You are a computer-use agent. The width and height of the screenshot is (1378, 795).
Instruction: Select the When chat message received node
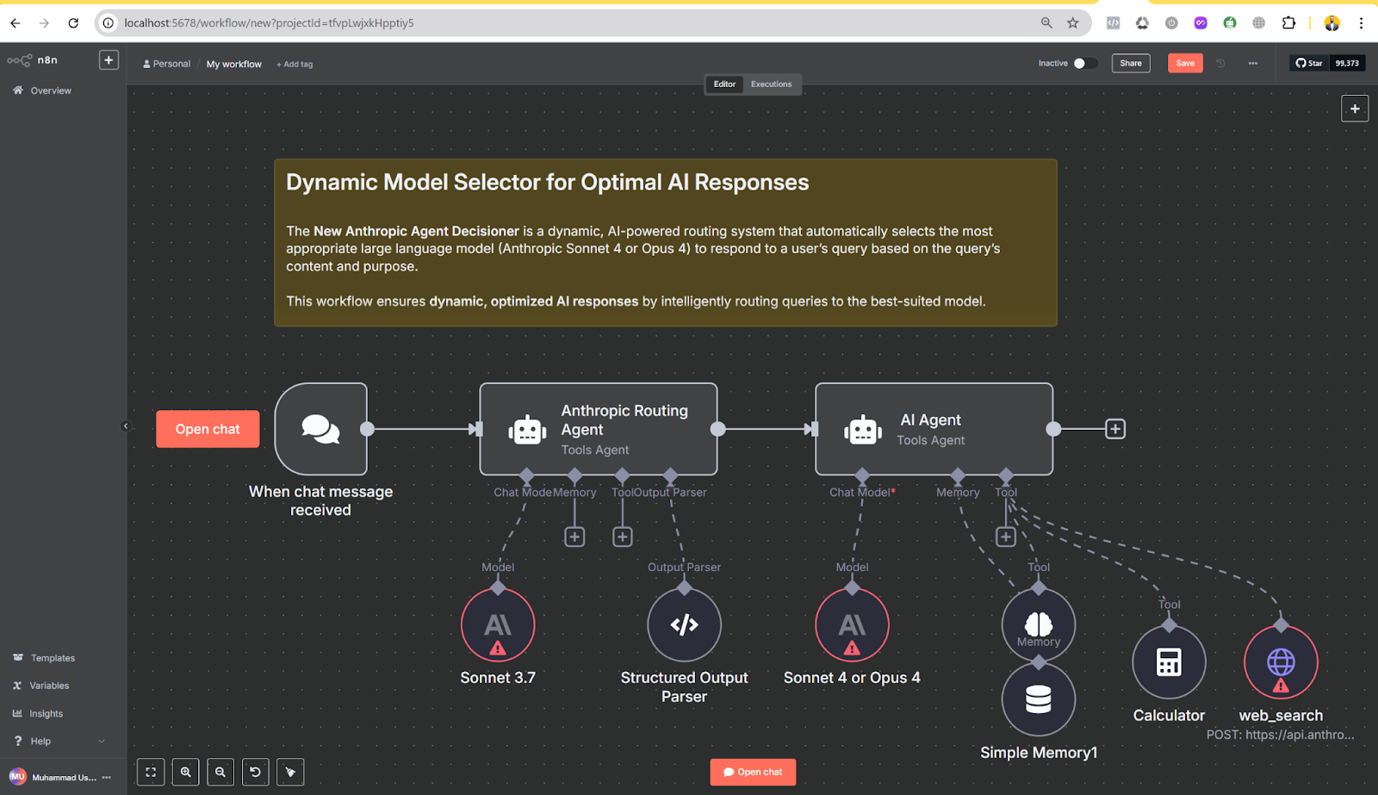321,429
